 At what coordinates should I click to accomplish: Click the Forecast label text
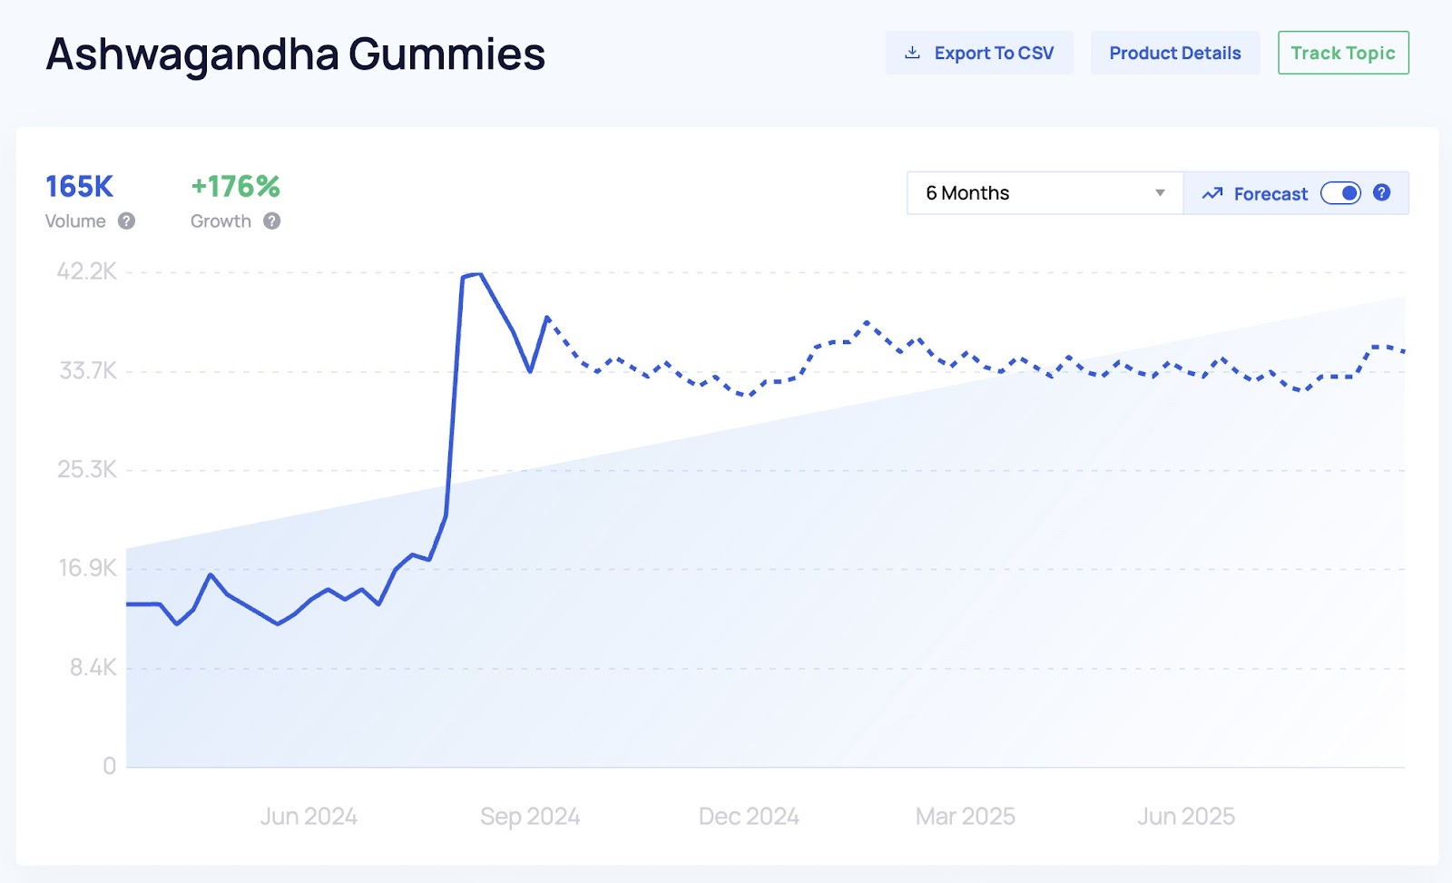tap(1270, 193)
